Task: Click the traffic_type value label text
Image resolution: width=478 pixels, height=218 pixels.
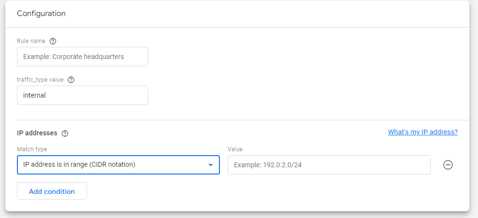Action: tap(40, 80)
